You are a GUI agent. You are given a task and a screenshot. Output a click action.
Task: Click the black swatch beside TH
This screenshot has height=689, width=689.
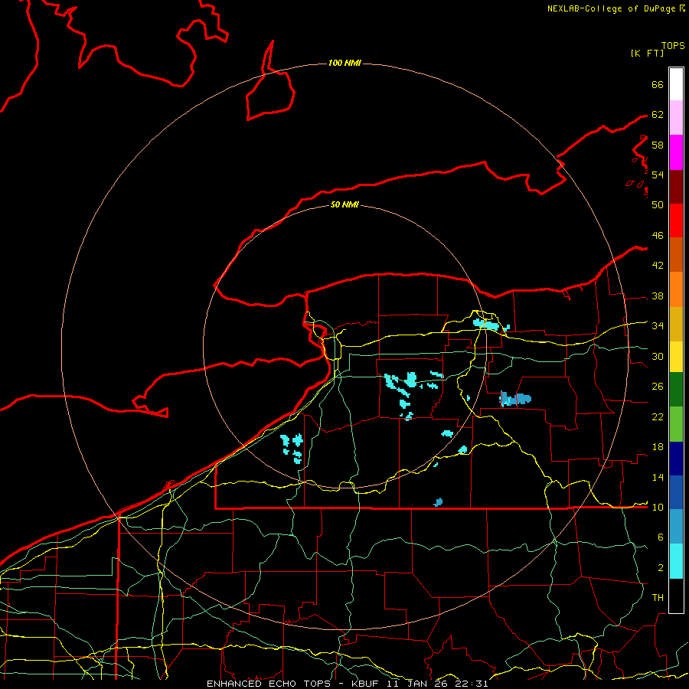tap(676, 596)
